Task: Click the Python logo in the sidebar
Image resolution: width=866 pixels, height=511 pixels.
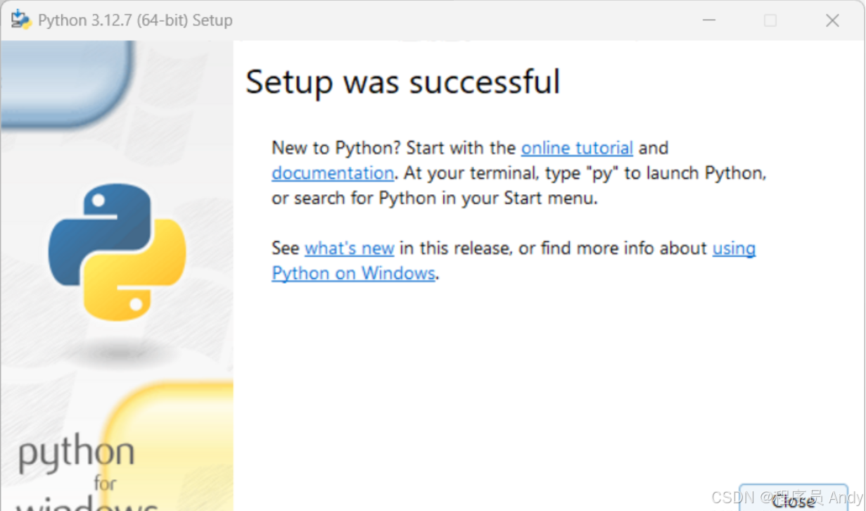Action: pyautogui.click(x=117, y=252)
